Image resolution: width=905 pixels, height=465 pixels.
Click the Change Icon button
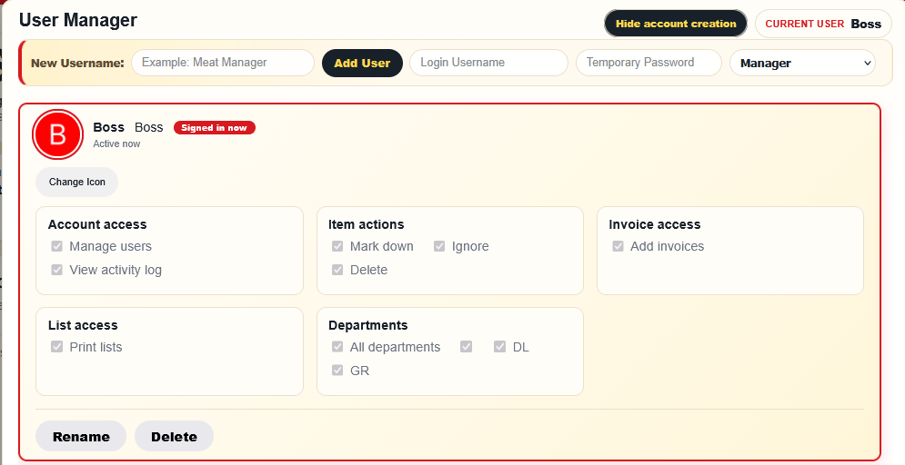click(x=76, y=182)
